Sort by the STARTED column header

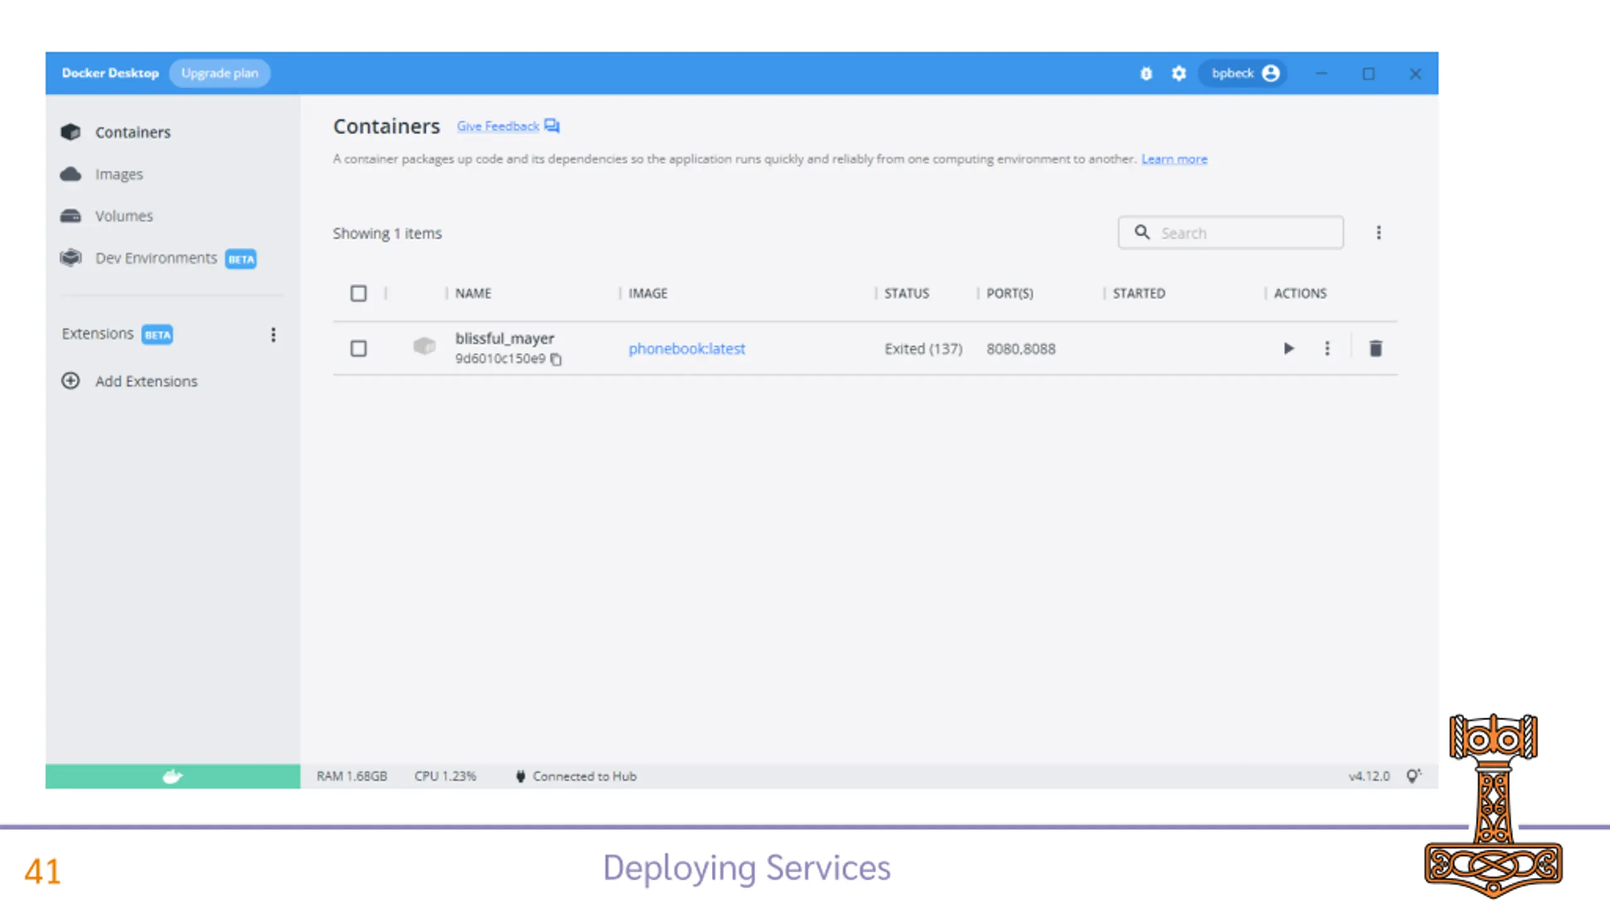coord(1139,293)
